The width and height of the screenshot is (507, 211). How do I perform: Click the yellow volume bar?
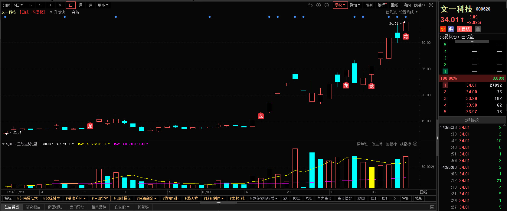(x=372, y=178)
